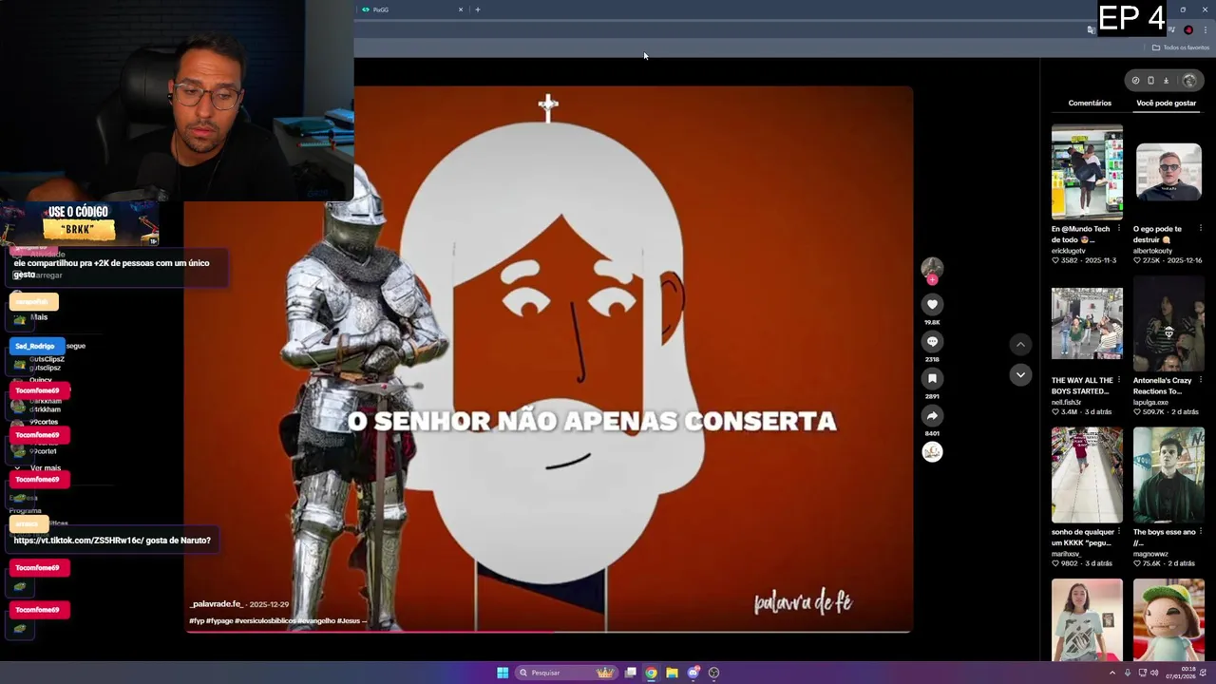
Task: Open magnowwz profile link
Action: click(x=1150, y=554)
